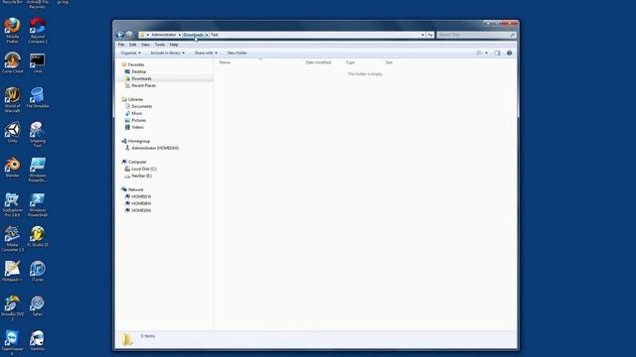Open the Help menu
Image resolution: width=636 pixels, height=357 pixels.
(174, 45)
